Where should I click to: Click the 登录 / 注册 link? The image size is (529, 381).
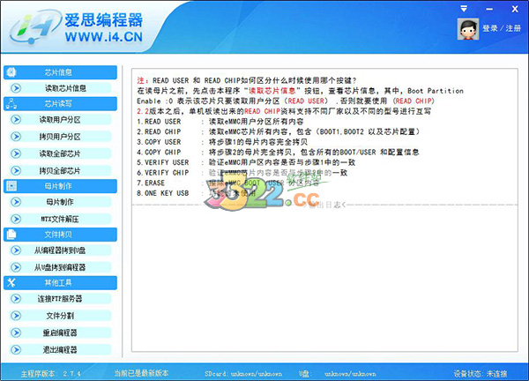click(x=502, y=28)
